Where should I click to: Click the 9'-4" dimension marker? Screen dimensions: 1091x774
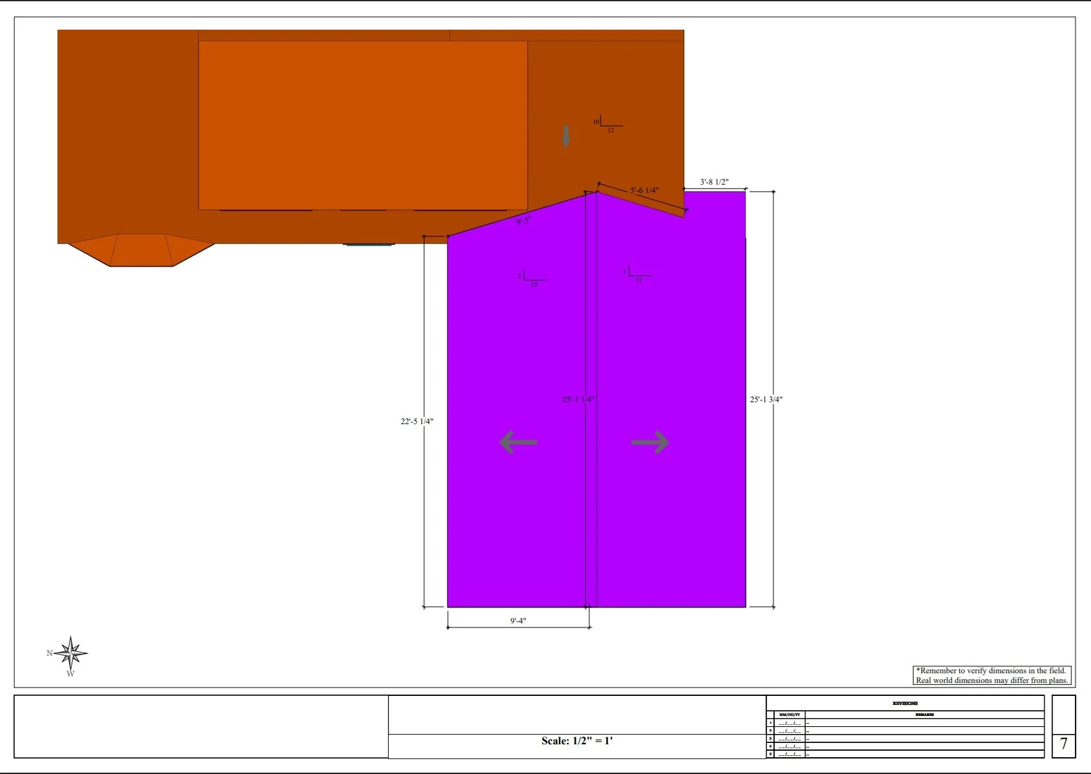pyautogui.click(x=518, y=619)
